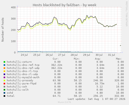Screen dimensions: 129x105
Task: Click the 'hotchilli-dns-ref-udp' legend label
Action: coord(23,68)
